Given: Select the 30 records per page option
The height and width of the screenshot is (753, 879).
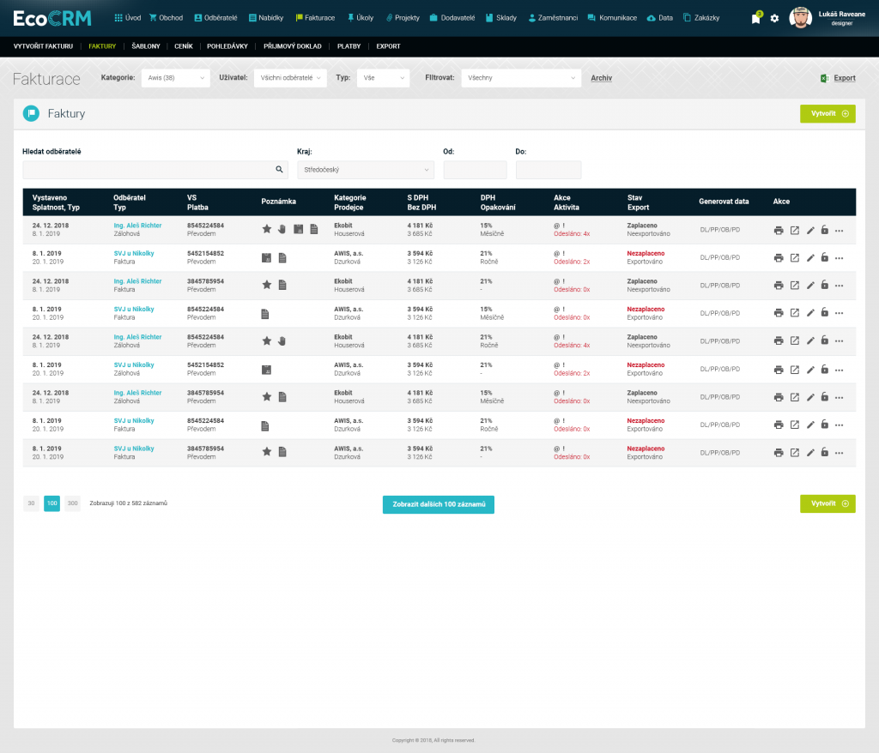Looking at the screenshot, I should [x=31, y=503].
